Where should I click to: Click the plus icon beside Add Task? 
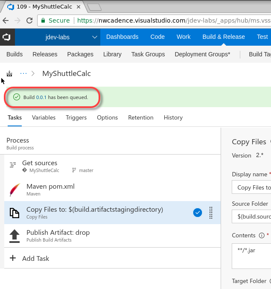(13, 258)
